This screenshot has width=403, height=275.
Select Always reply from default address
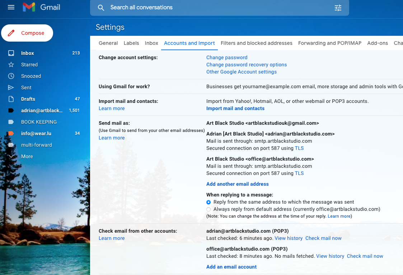pyautogui.click(x=208, y=209)
